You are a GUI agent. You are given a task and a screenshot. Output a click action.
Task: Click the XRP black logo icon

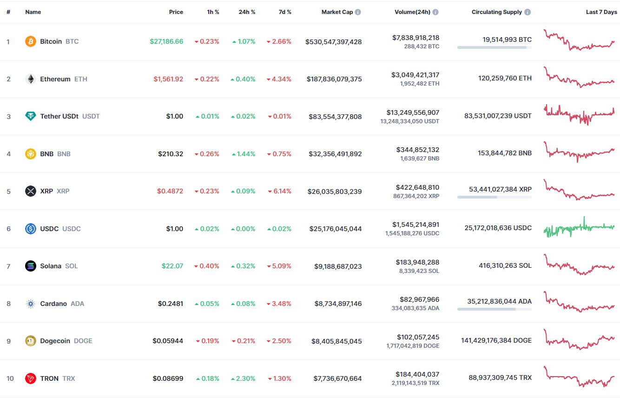(x=30, y=191)
